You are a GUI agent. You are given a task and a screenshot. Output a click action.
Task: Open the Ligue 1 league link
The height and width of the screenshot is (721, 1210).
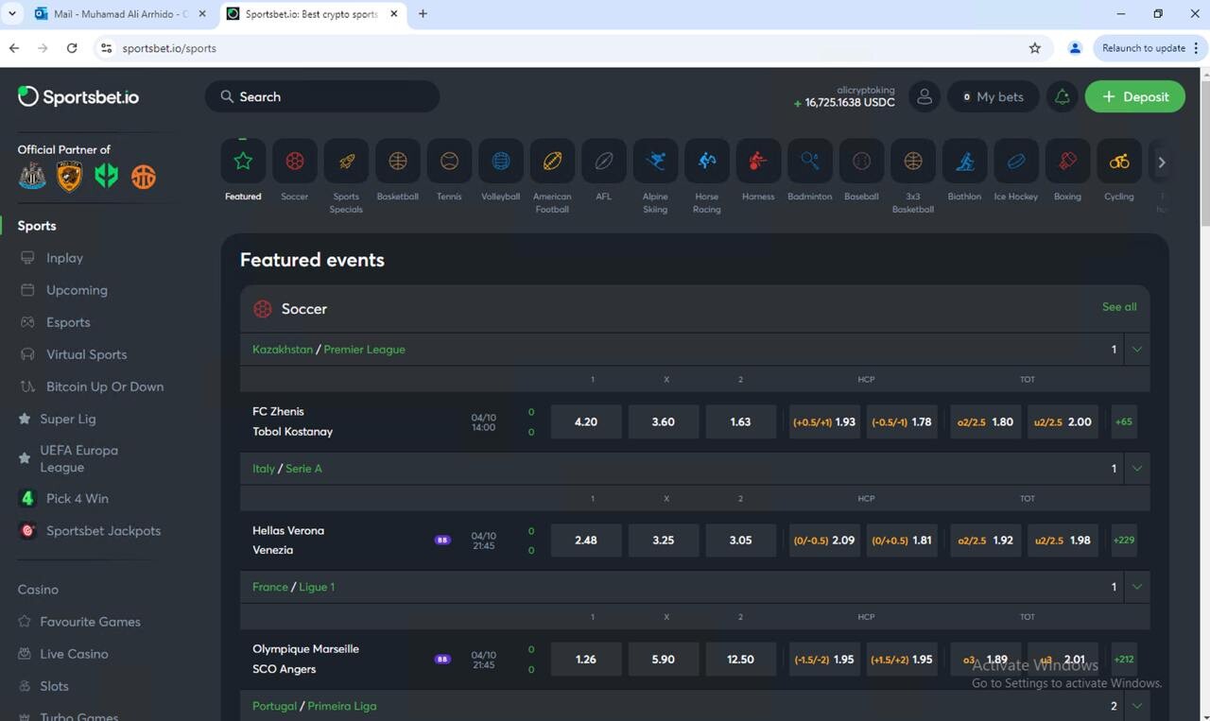click(x=317, y=587)
